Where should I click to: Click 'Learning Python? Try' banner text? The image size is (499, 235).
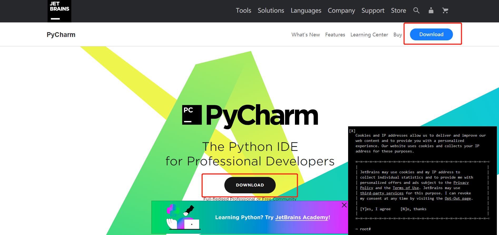(244, 217)
